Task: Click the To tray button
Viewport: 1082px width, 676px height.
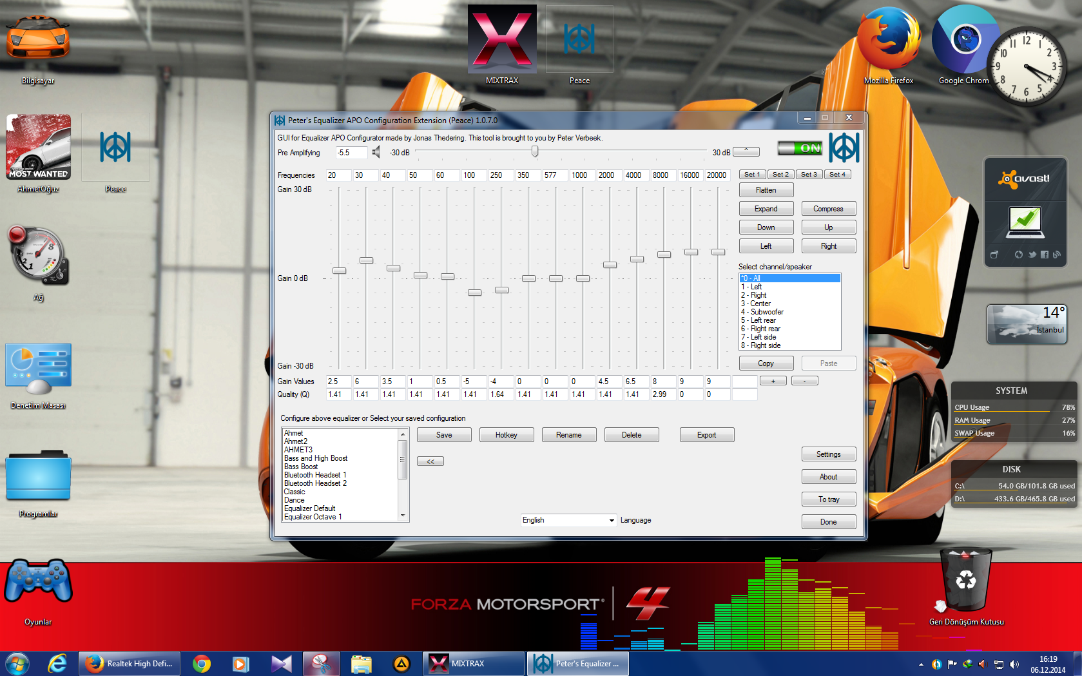Action: click(x=829, y=499)
